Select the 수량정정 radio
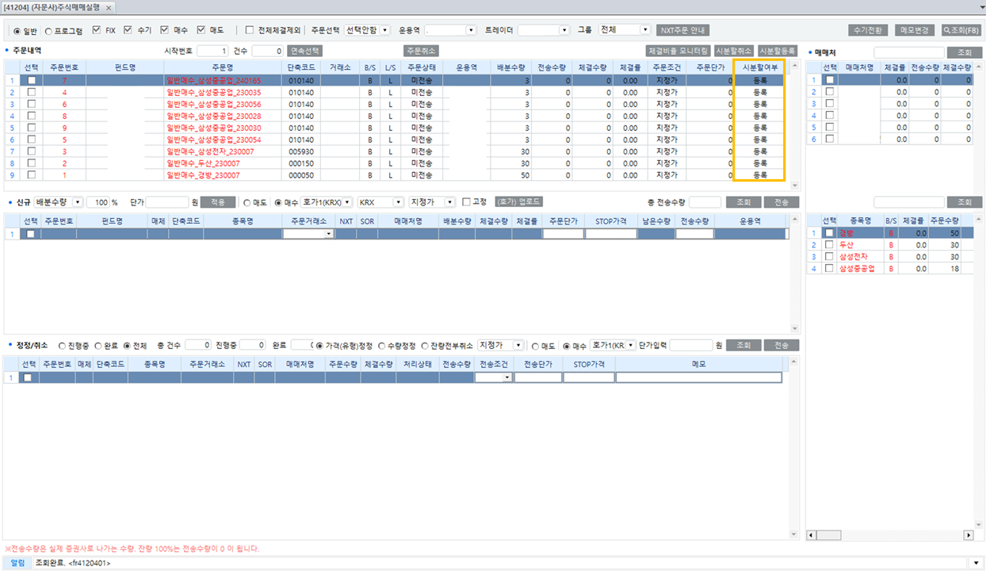Viewport: 986px width, 571px height. click(381, 346)
